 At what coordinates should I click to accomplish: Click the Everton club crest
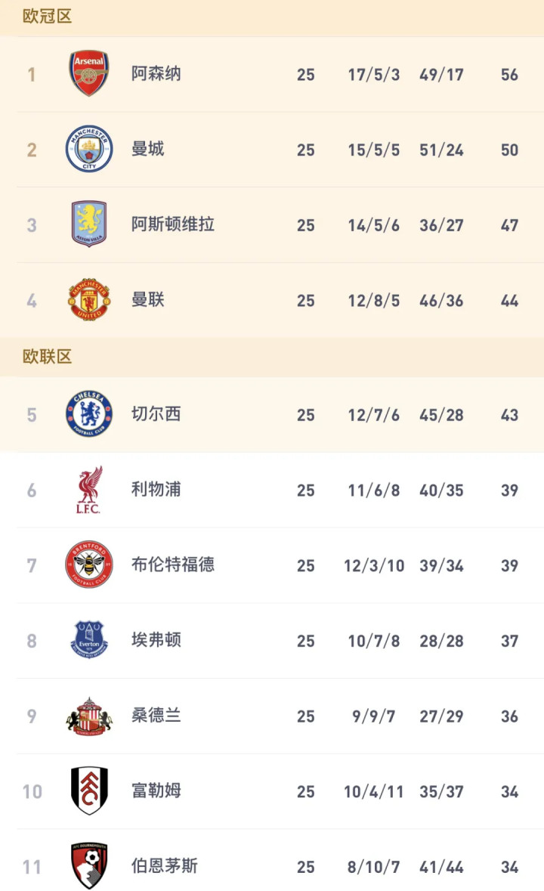coord(89,640)
